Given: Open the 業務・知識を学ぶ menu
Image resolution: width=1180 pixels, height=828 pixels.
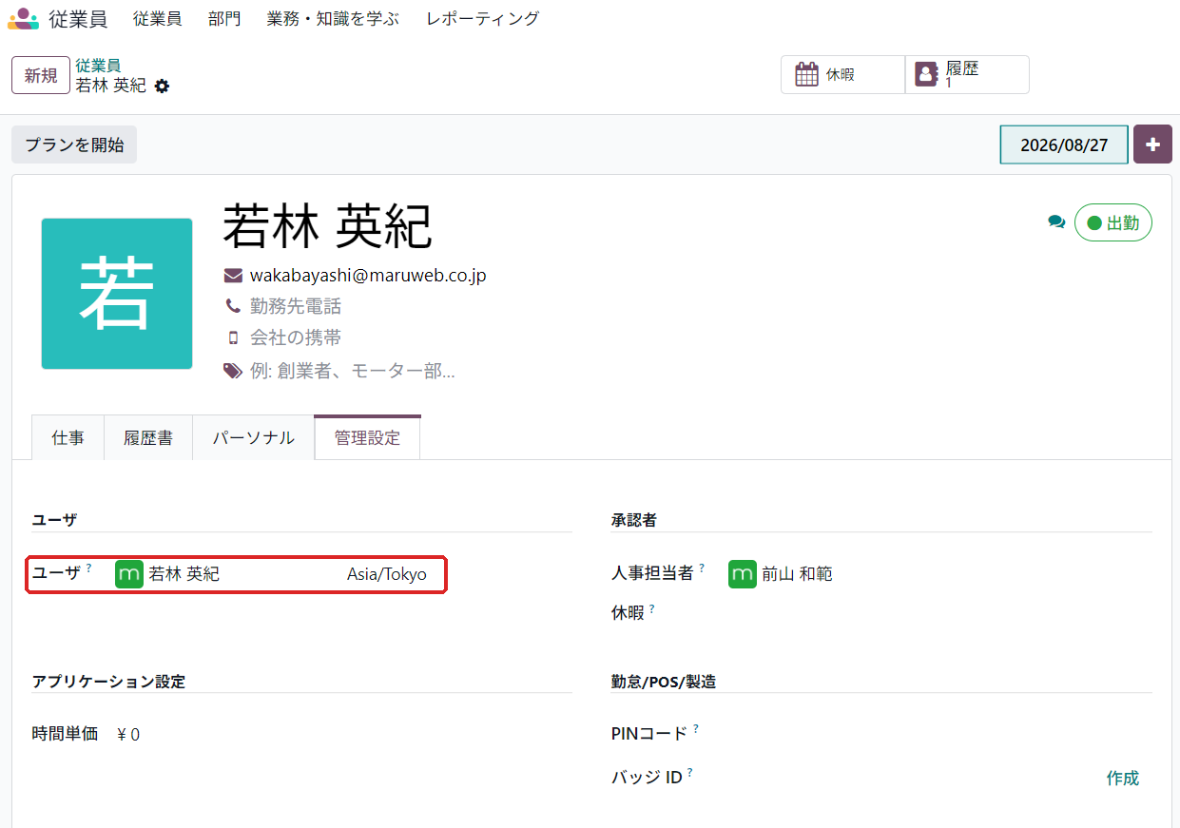Looking at the screenshot, I should [x=334, y=18].
